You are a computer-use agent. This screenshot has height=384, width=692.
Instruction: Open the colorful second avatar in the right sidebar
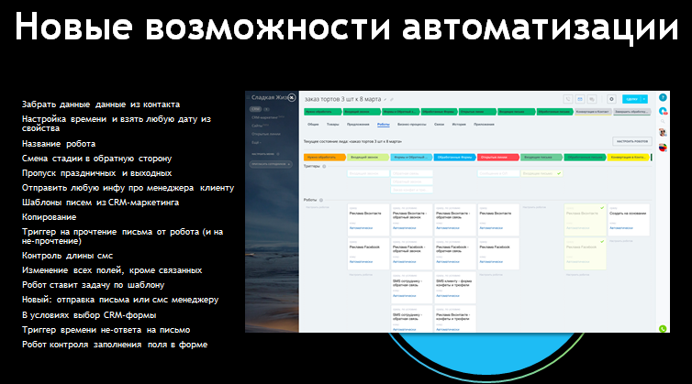coord(663,148)
